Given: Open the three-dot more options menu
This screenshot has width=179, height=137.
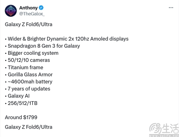Looking at the screenshot, I should [171, 8].
